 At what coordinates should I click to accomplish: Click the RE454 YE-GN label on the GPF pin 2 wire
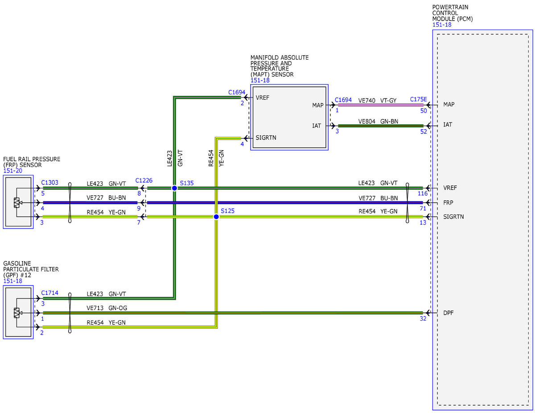coord(106,322)
